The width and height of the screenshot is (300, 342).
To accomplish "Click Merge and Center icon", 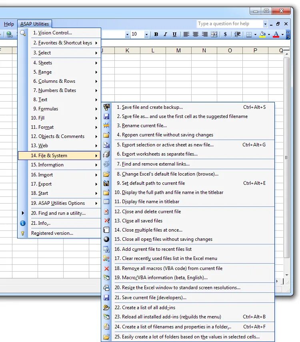I will coord(214,34).
